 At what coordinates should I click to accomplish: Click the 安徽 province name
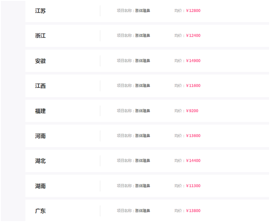pos(41,61)
